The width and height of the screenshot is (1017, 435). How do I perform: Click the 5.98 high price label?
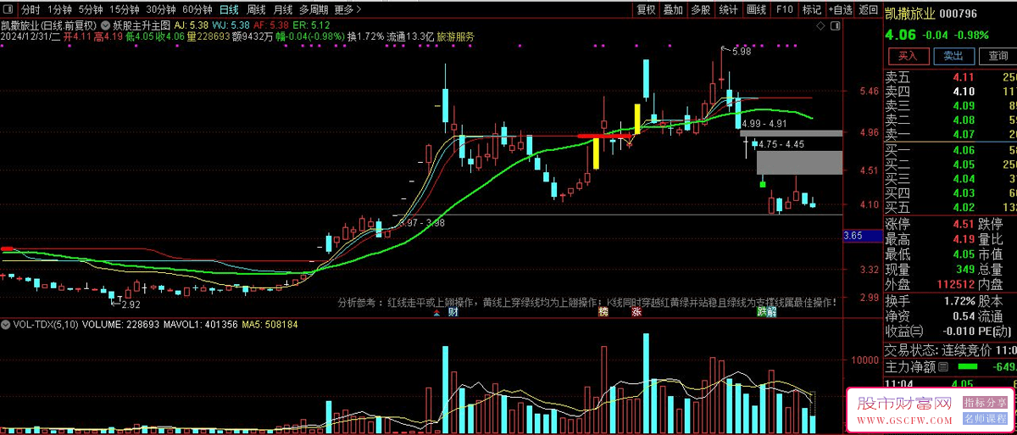click(x=742, y=52)
